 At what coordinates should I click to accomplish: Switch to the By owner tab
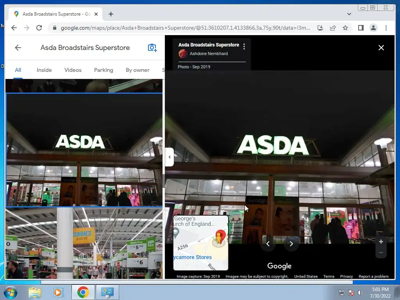point(137,70)
